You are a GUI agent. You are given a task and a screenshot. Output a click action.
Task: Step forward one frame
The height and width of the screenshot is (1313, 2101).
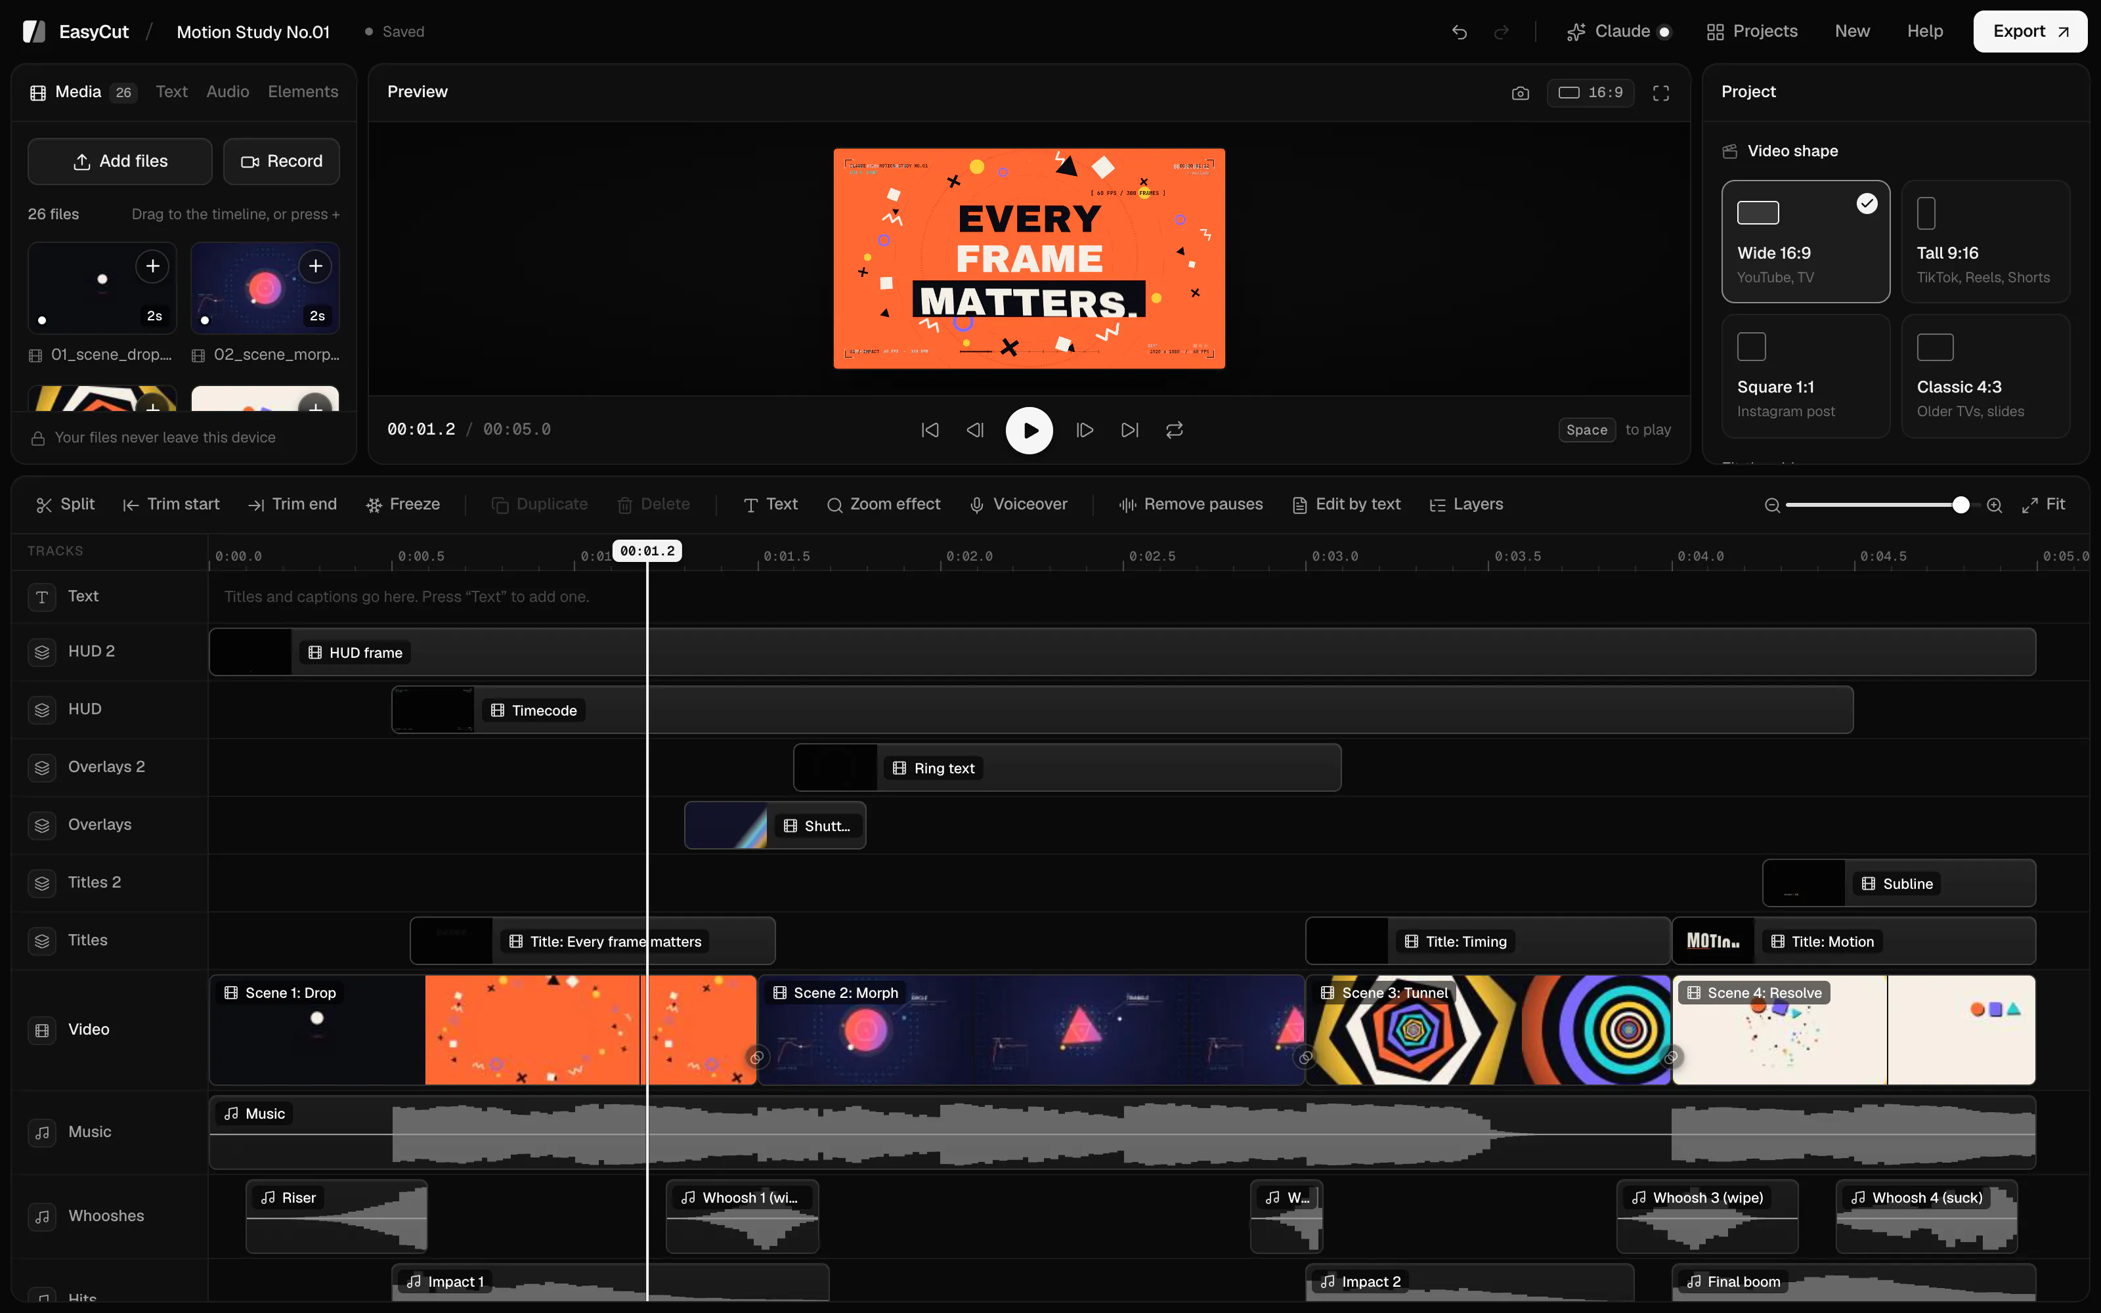click(1085, 430)
